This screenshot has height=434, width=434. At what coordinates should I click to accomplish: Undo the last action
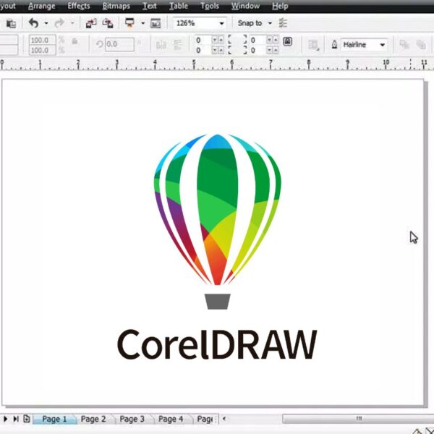click(x=33, y=23)
